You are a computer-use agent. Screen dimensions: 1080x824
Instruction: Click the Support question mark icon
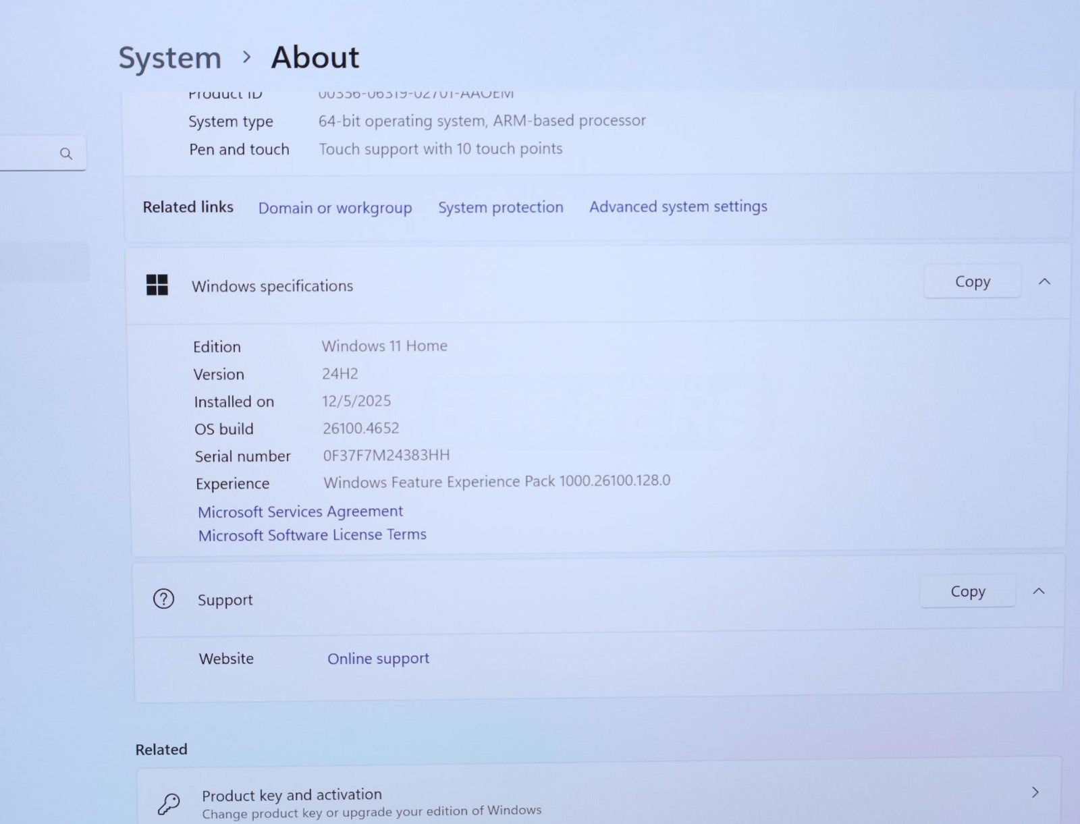tap(163, 599)
